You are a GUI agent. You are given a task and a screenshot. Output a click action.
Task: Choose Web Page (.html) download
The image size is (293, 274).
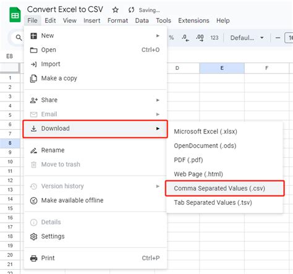[224, 174]
